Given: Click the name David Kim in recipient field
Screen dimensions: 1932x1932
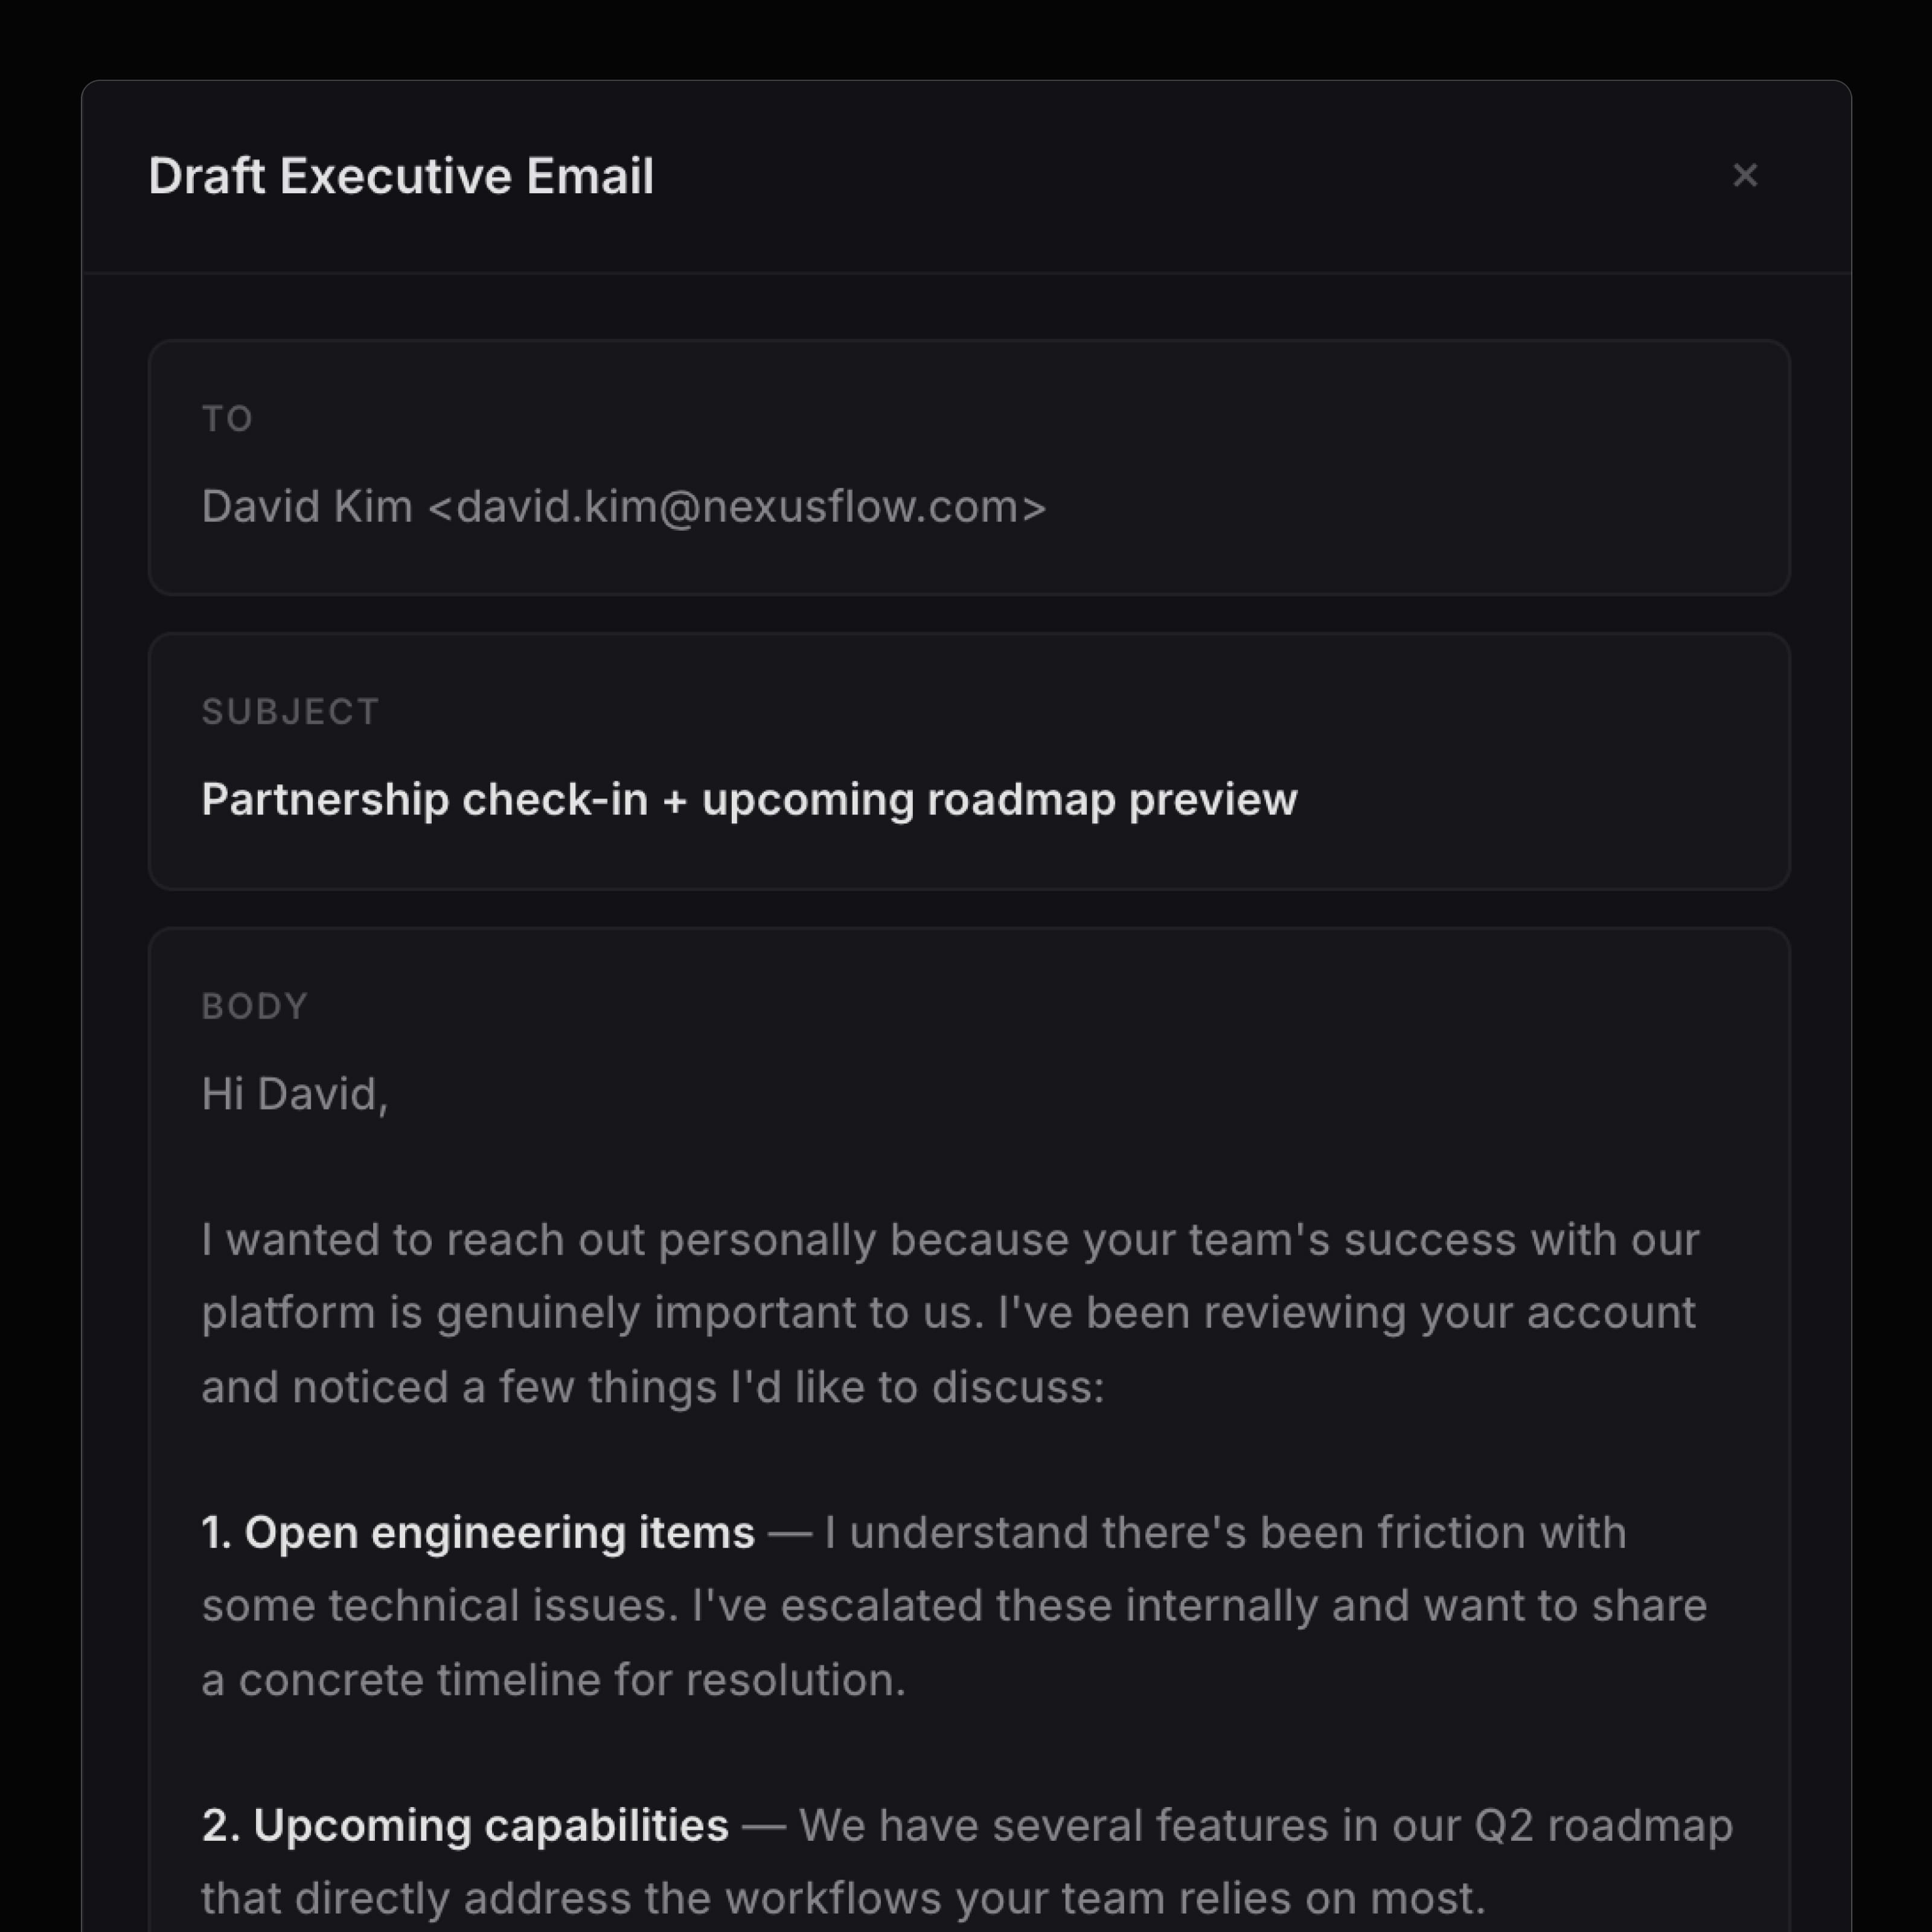Looking at the screenshot, I should click(307, 506).
